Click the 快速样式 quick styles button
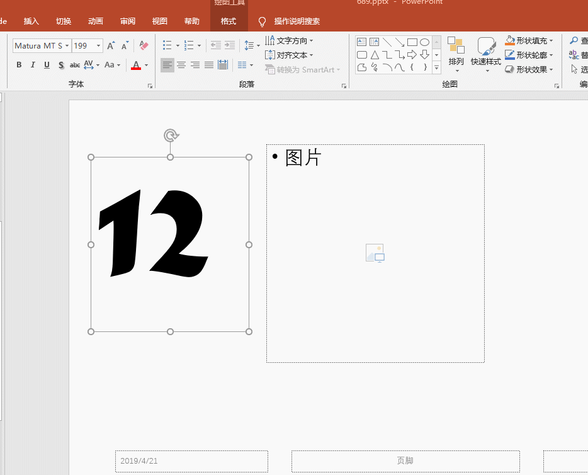The height and width of the screenshot is (475, 588). (486, 54)
